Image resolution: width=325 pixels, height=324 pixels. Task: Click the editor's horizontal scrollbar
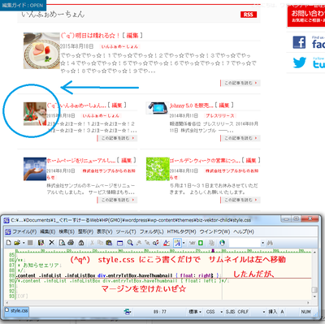(x=158, y=302)
